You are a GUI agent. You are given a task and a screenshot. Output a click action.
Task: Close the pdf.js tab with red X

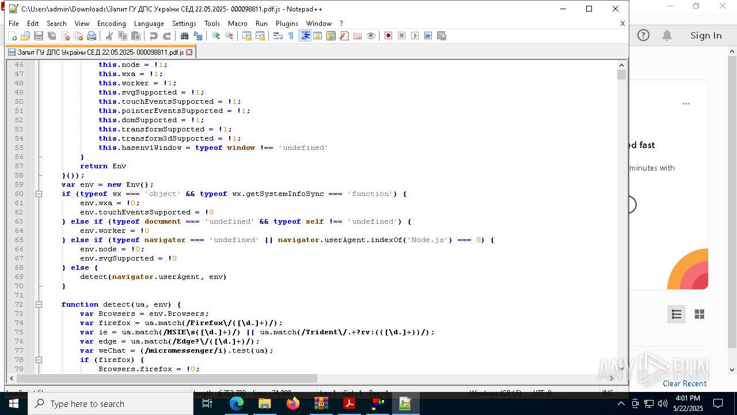pos(189,52)
